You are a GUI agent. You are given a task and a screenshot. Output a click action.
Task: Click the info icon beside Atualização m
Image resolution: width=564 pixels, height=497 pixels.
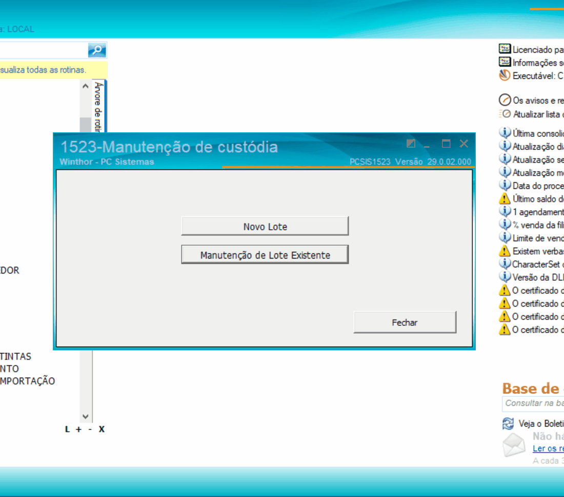coord(505,172)
